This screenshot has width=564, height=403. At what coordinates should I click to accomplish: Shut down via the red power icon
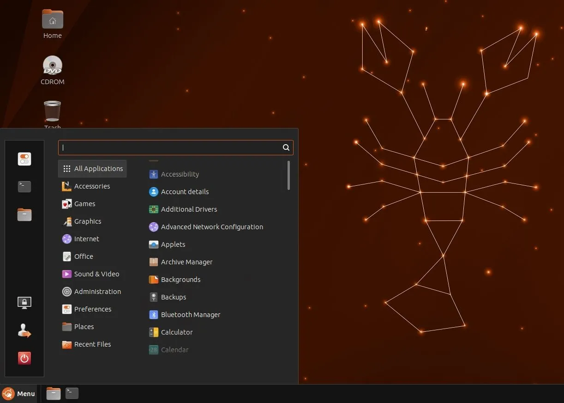click(24, 358)
